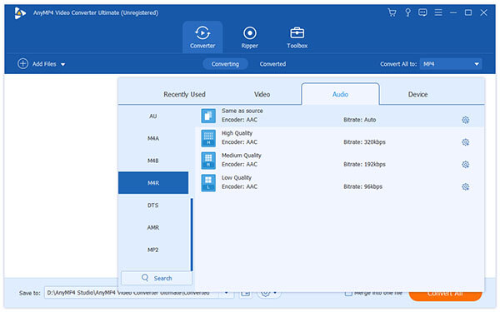The width and height of the screenshot is (500, 312).
Task: Maximize the AnyMP4 window
Action: point(468,12)
